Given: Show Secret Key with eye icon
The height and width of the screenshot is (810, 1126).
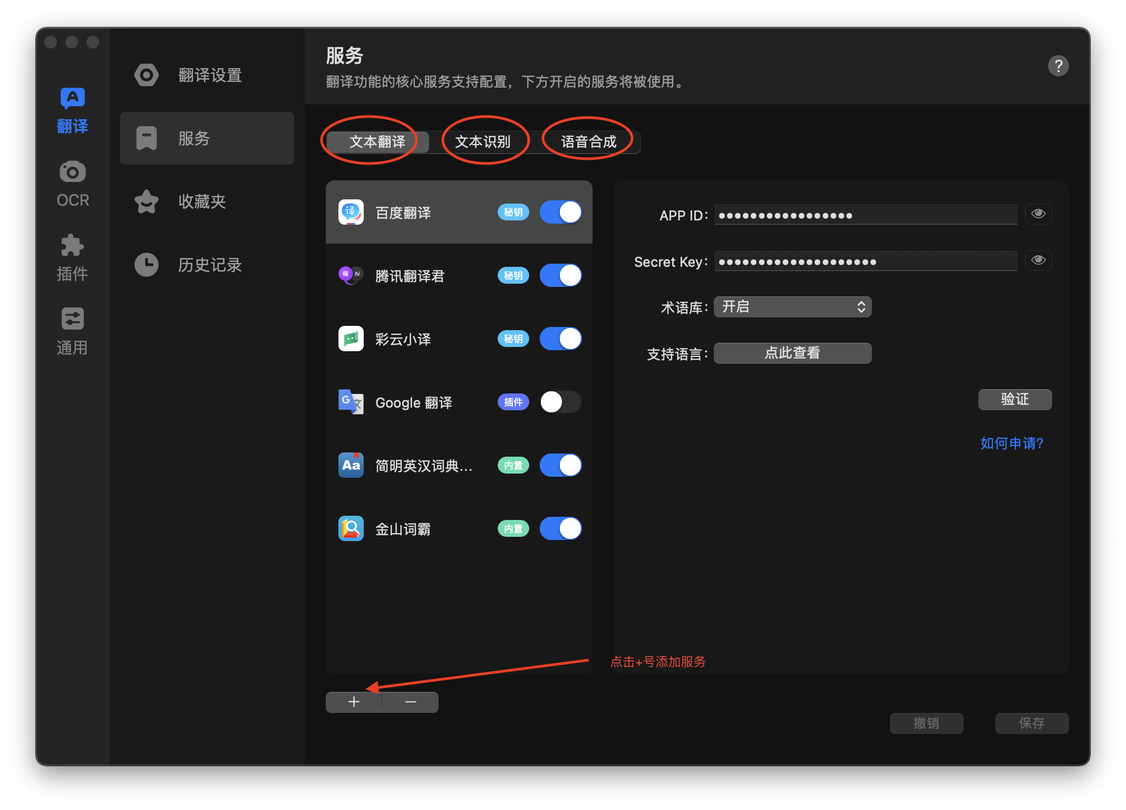Looking at the screenshot, I should (x=1038, y=260).
